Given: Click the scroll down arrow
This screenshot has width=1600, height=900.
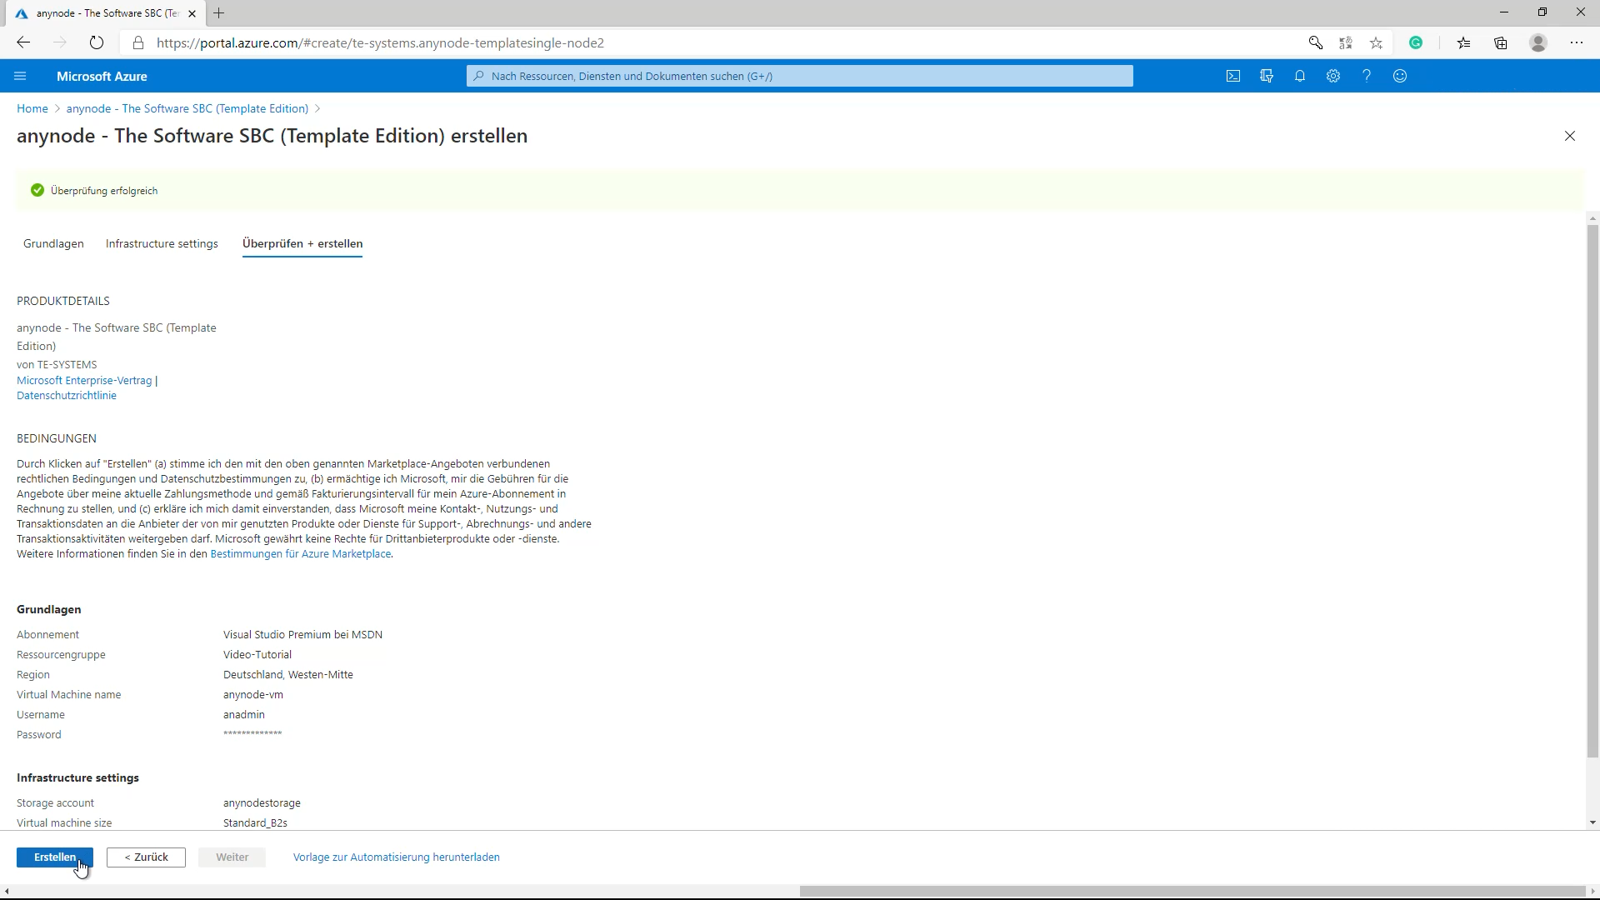Looking at the screenshot, I should tap(1592, 823).
